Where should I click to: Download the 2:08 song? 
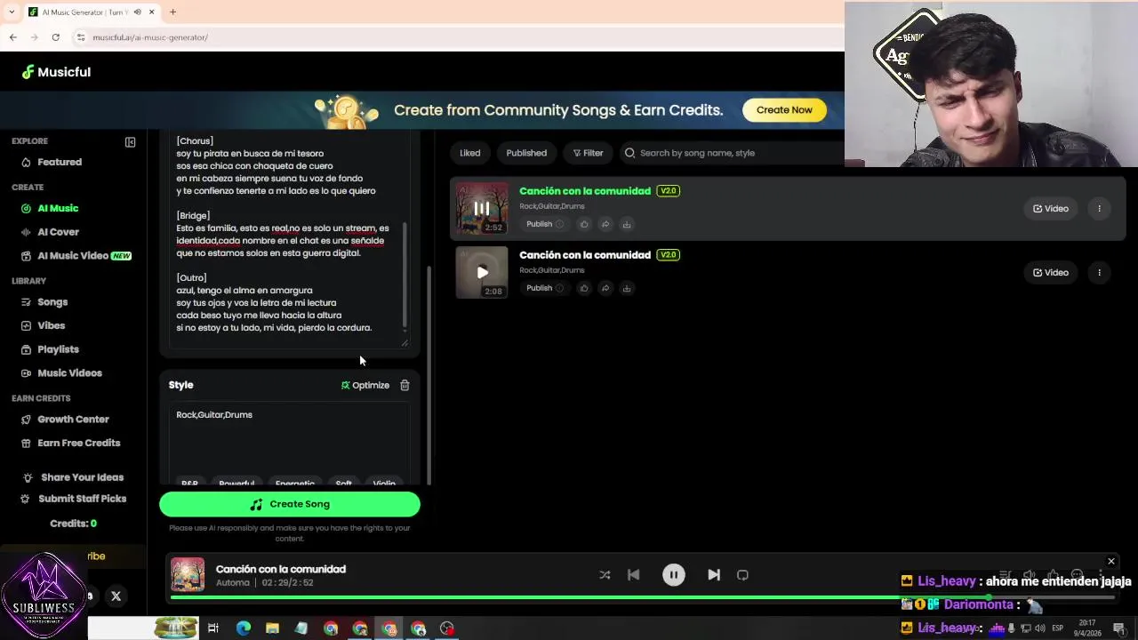[x=627, y=288]
